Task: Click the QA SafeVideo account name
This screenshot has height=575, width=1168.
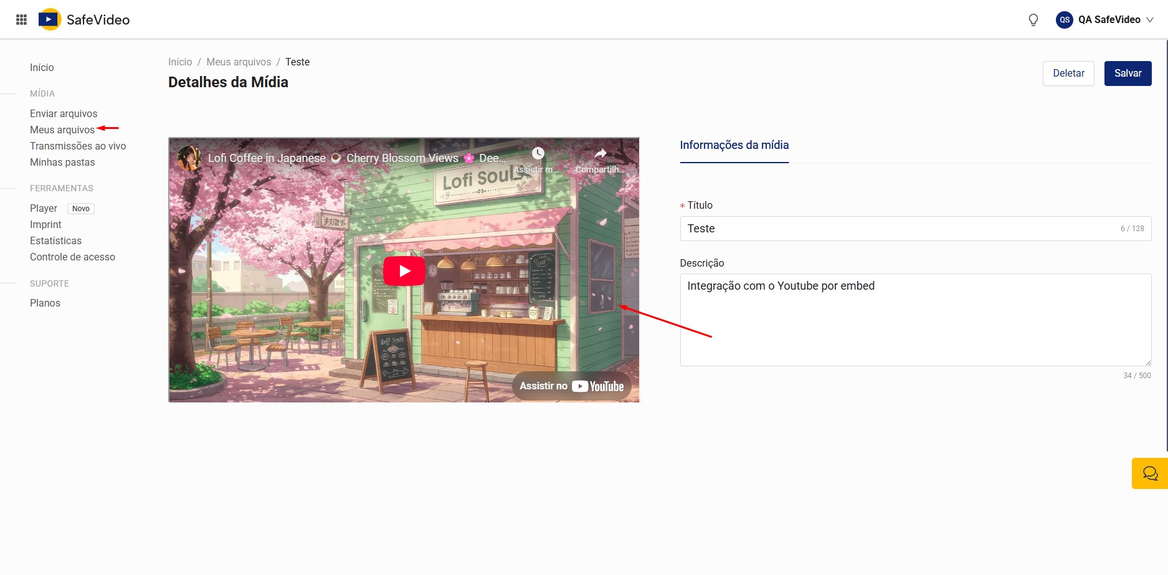Action: [1109, 20]
